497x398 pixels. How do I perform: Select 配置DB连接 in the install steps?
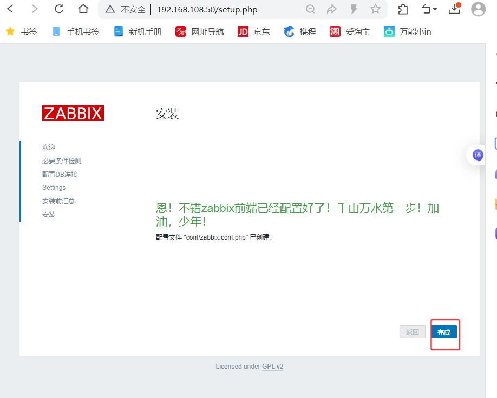pos(61,174)
